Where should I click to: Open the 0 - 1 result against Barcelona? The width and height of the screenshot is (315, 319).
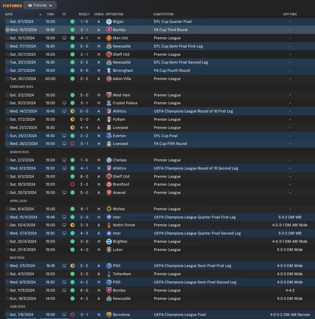coord(84,315)
